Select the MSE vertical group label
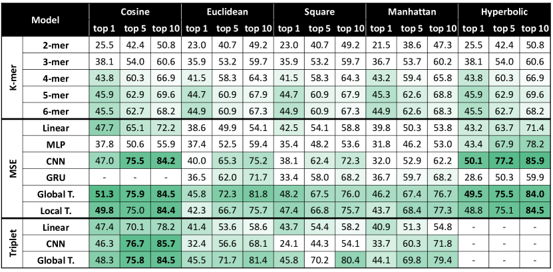The image size is (553, 272). 13,169
